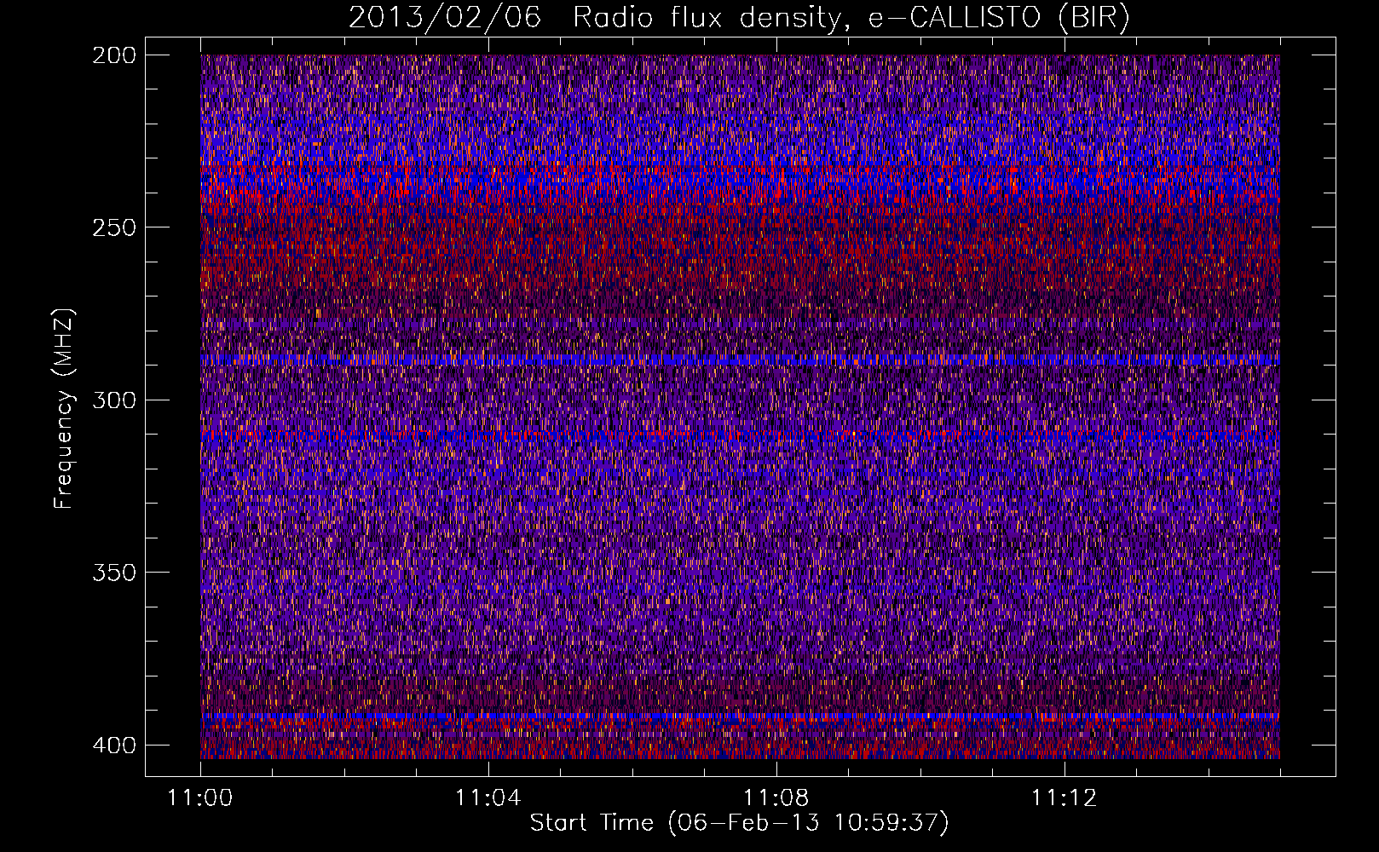Click the 400 frequency tick label
1379x852 pixels.
[x=113, y=745]
